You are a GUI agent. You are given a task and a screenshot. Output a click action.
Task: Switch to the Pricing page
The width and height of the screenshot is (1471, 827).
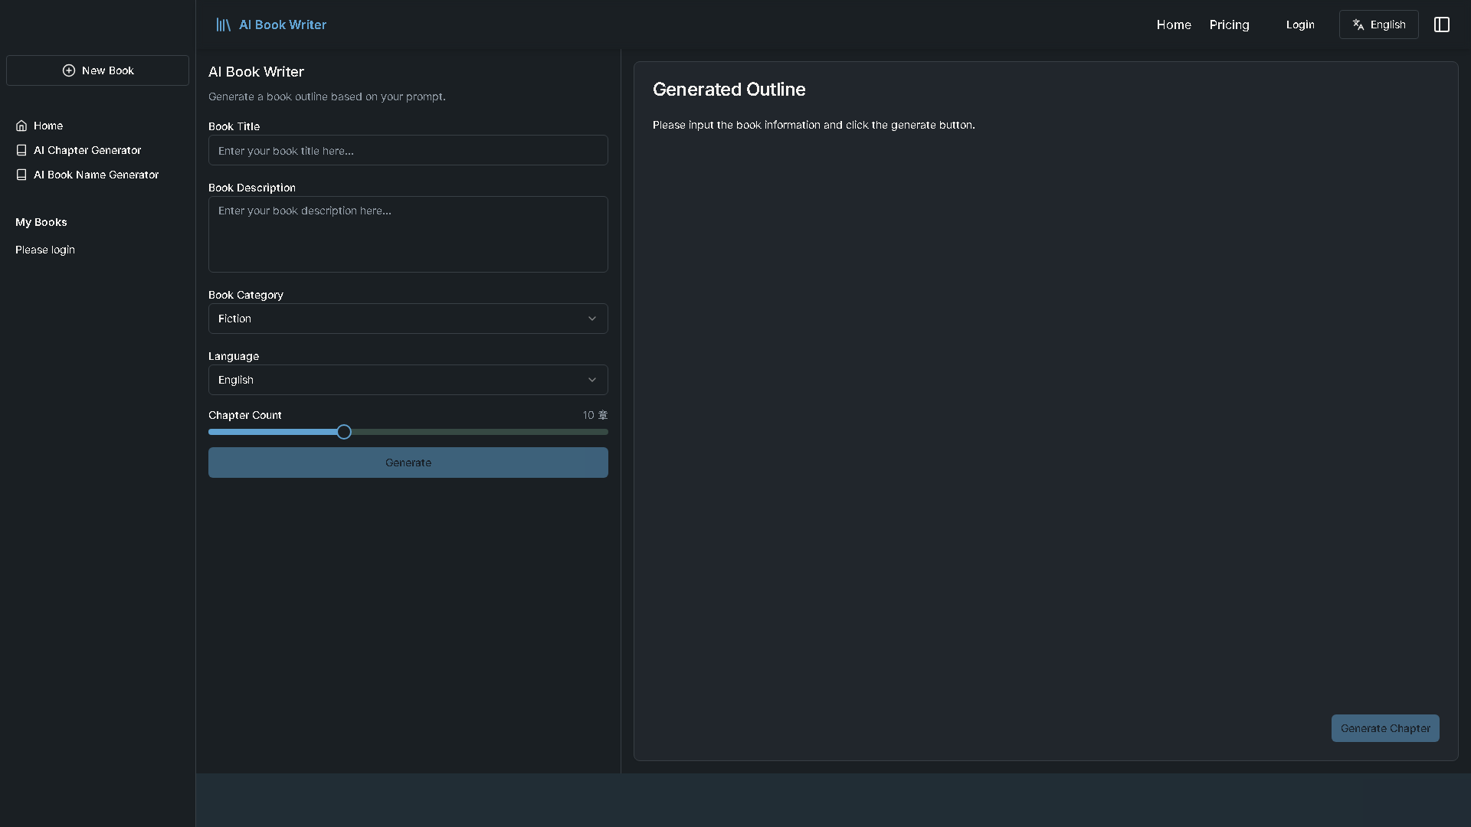[x=1229, y=25]
